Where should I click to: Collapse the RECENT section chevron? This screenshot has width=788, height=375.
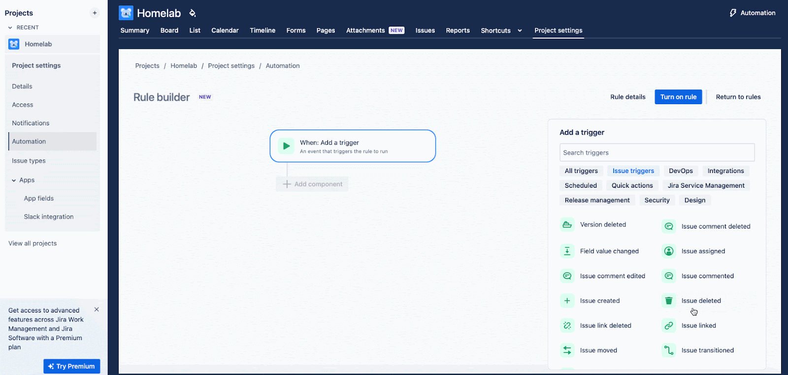point(10,28)
